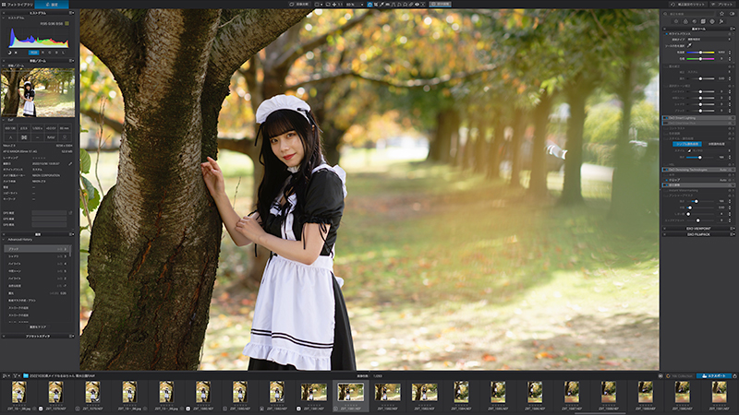Switch to the フォトライブラリ tab
Screen dimensions: 739x415
click(x=18, y=5)
